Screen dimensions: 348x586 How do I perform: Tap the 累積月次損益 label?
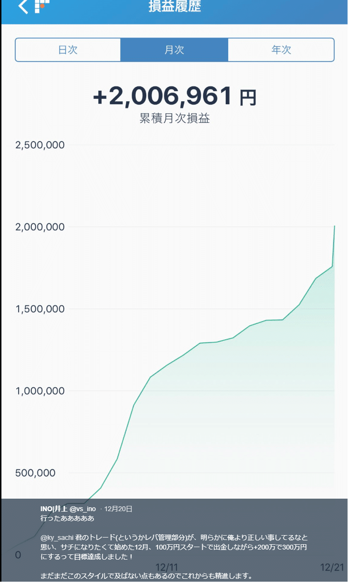click(174, 119)
